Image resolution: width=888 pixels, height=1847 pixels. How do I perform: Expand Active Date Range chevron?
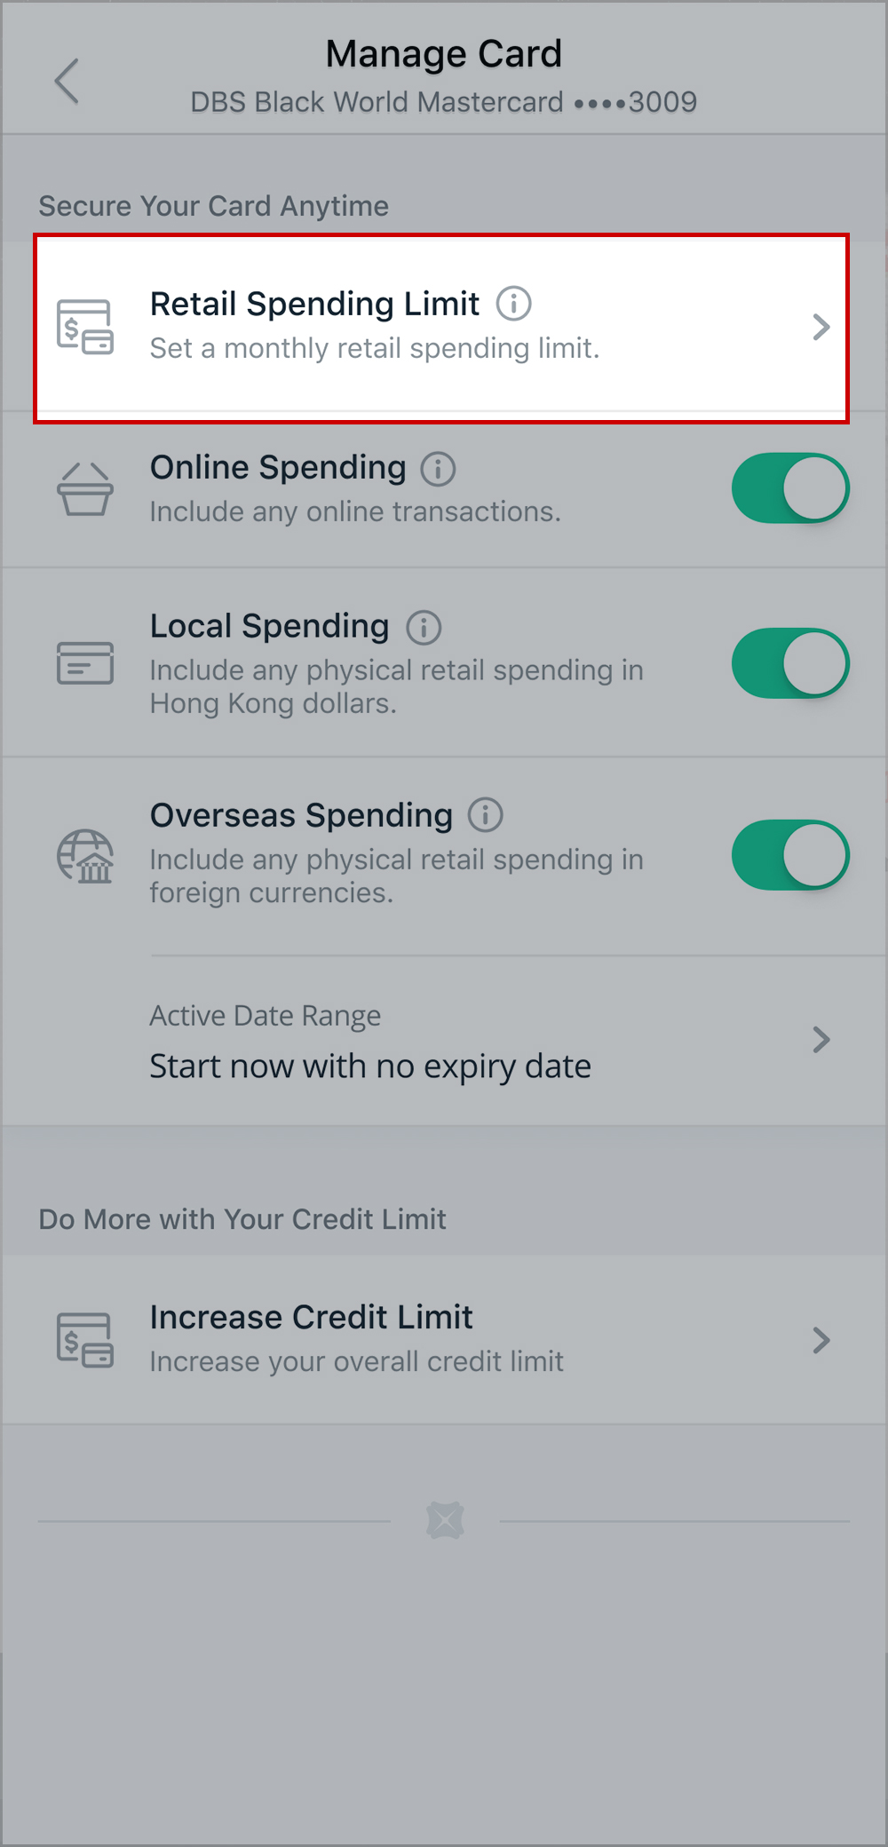(821, 1040)
